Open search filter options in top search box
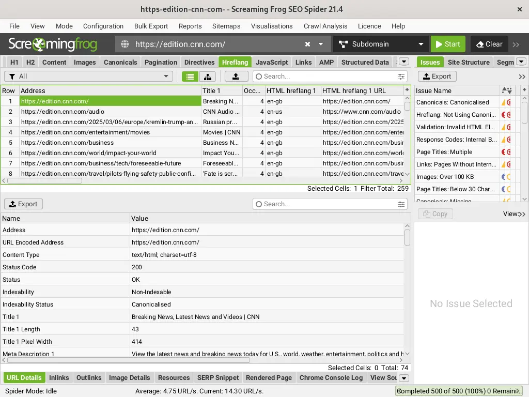 [401, 77]
